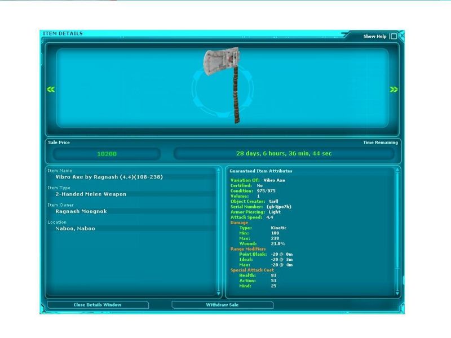Click the right double-arrow next item icon
This screenshot has height=338, width=451.
coord(393,89)
